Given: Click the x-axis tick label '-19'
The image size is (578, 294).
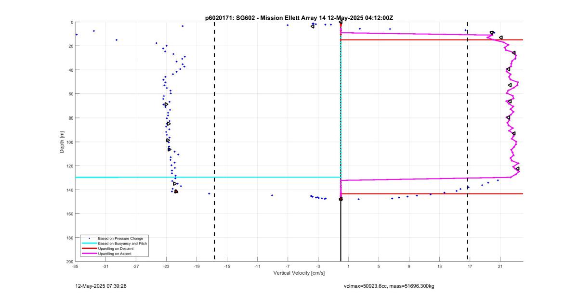Looking at the screenshot, I should (197, 266).
